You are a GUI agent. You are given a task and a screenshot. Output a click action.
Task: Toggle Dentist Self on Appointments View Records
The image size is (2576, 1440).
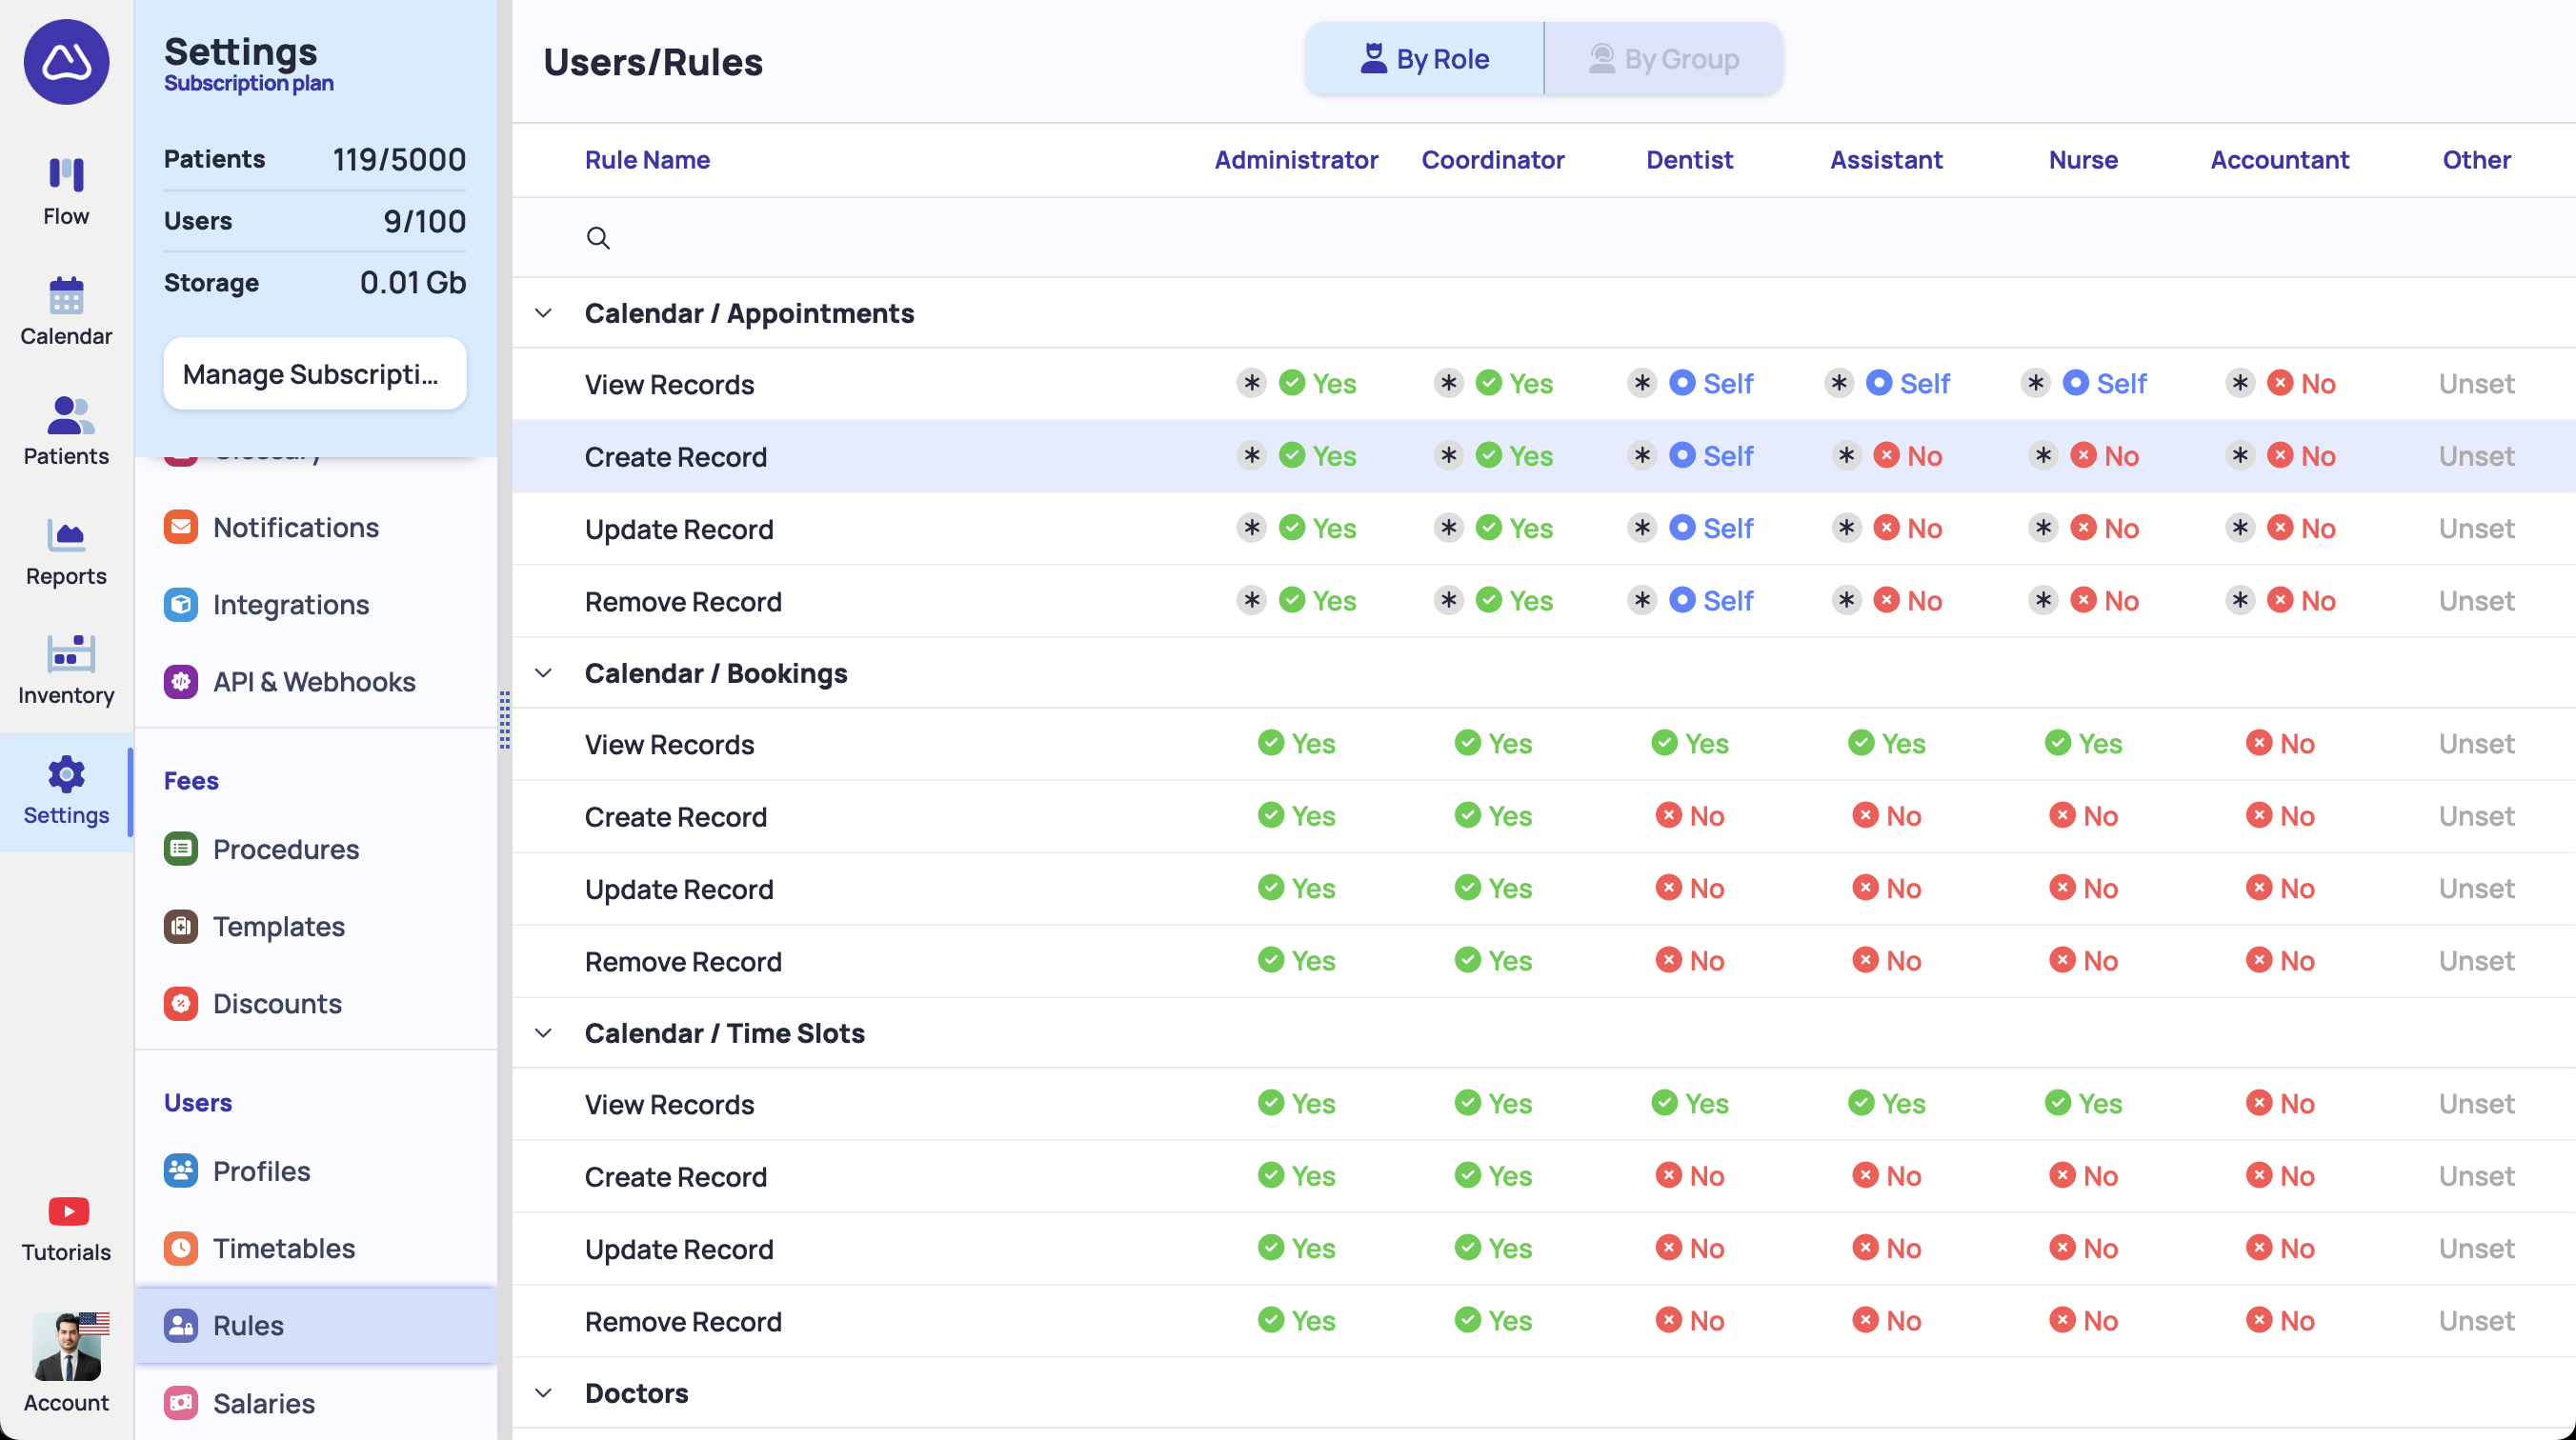tap(1711, 384)
